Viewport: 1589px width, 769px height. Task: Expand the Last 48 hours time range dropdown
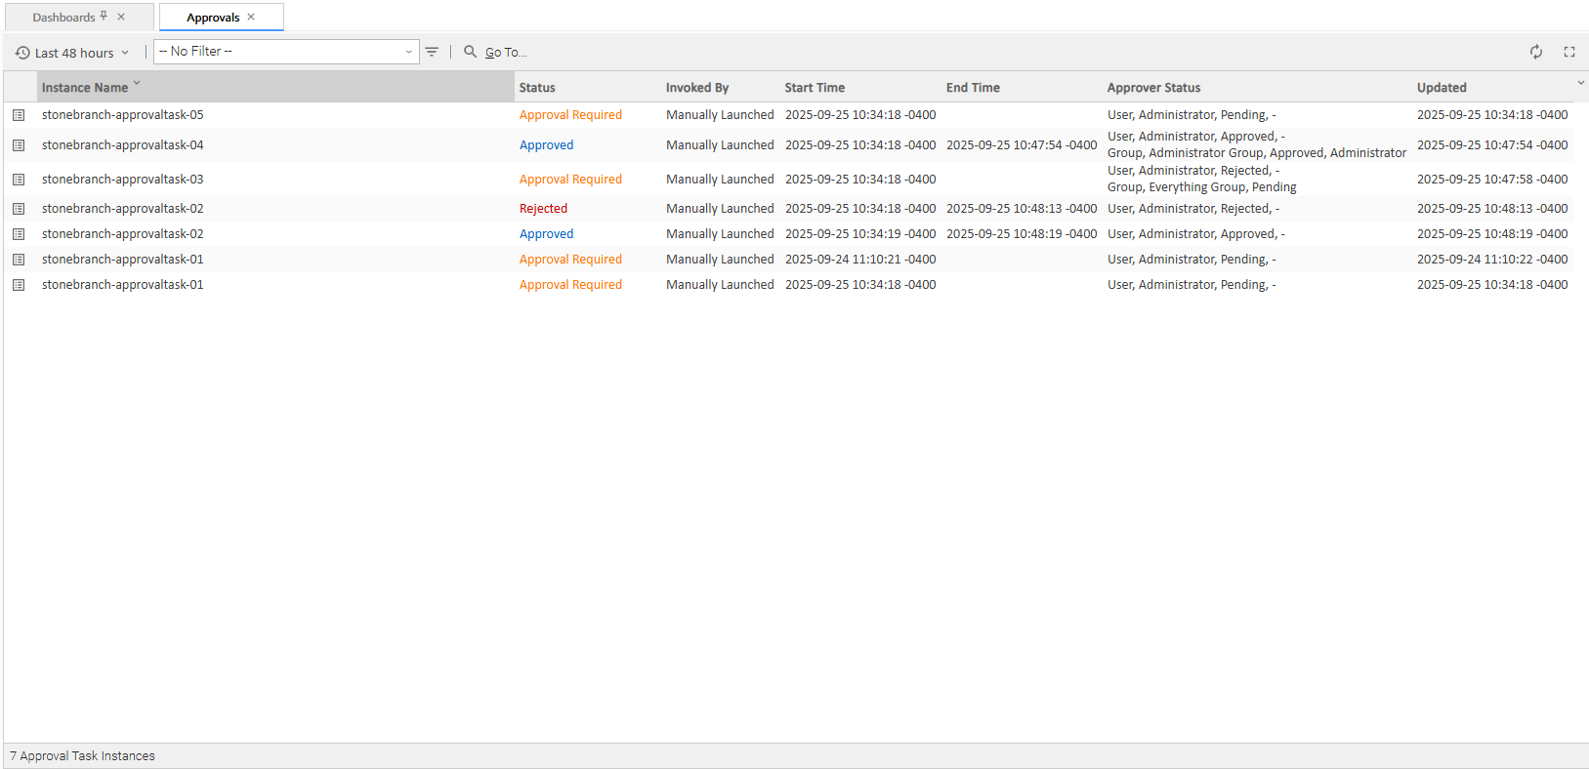[x=125, y=53]
